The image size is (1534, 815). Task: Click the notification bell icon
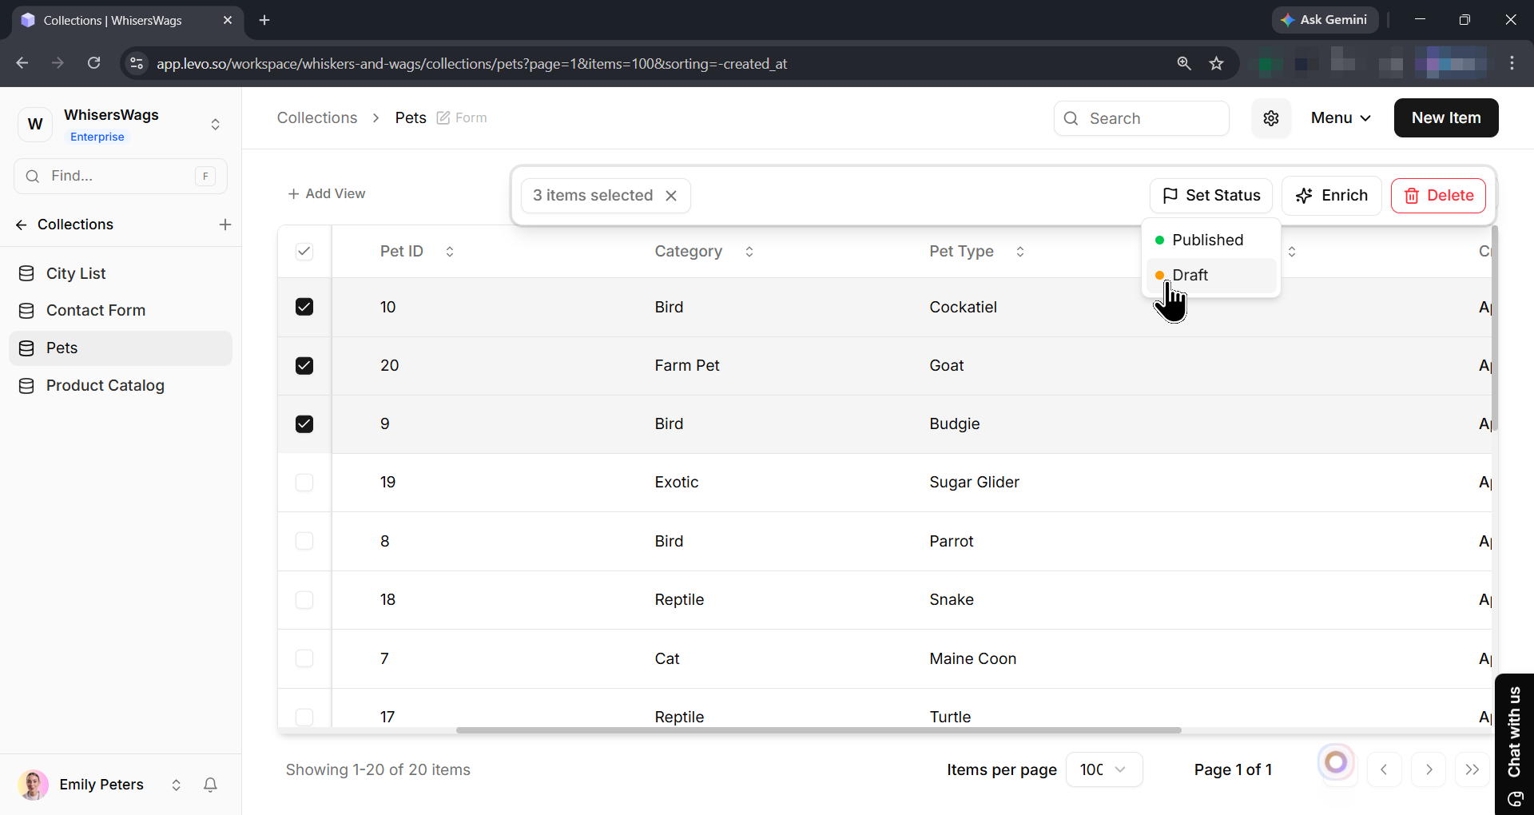pyautogui.click(x=210, y=785)
